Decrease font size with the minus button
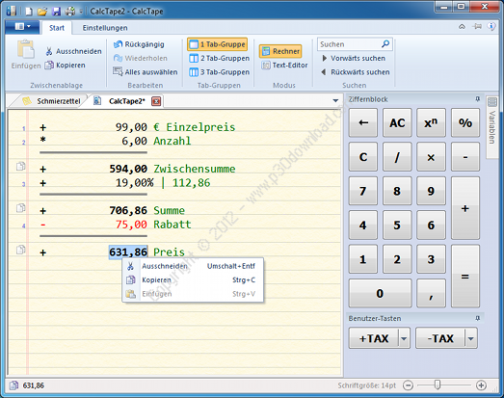The height and width of the screenshot is (398, 504). pyautogui.click(x=408, y=385)
